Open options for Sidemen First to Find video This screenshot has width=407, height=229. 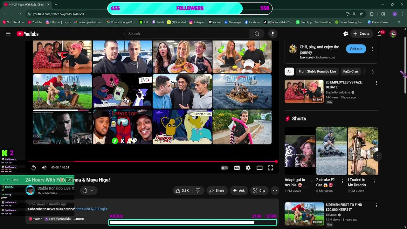[376, 205]
